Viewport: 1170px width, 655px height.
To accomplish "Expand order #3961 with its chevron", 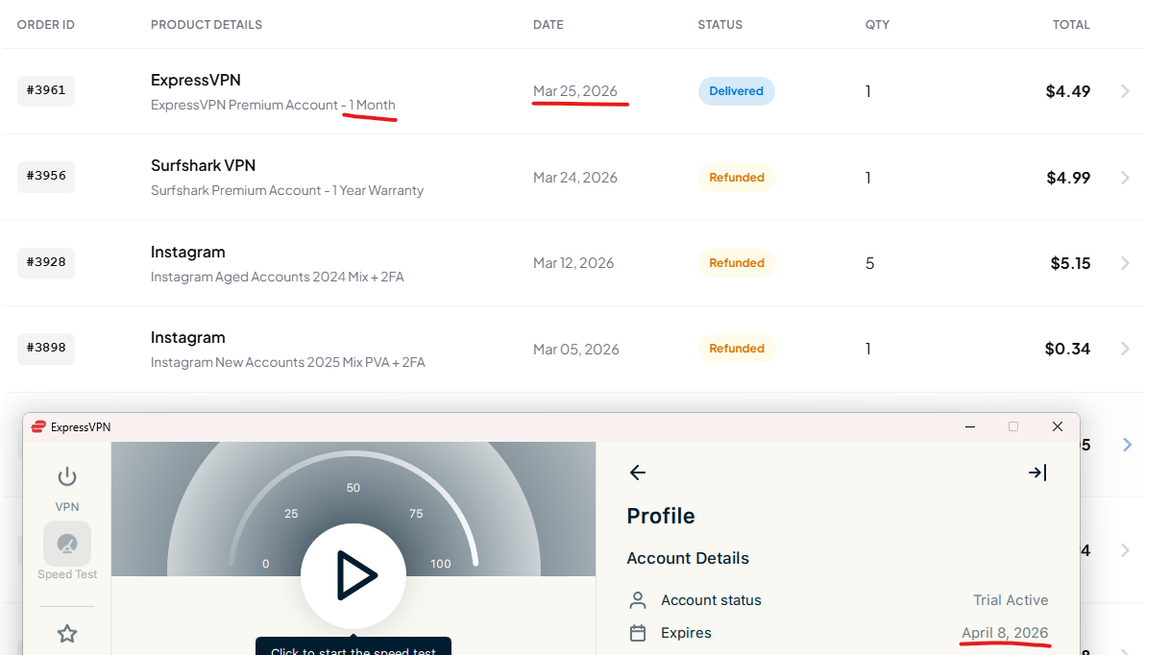I will click(x=1126, y=91).
